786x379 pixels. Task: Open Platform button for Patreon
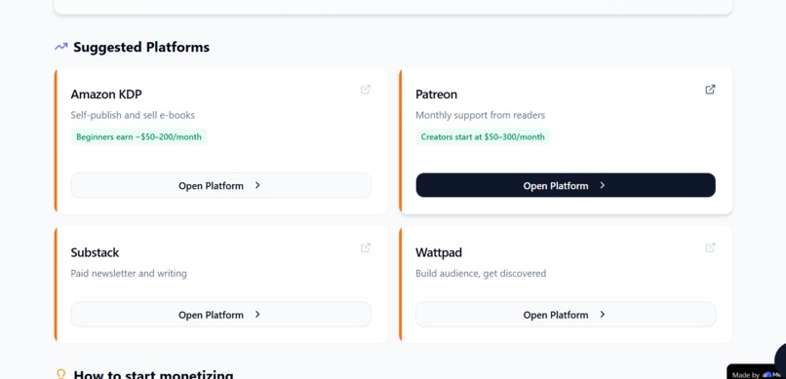566,185
